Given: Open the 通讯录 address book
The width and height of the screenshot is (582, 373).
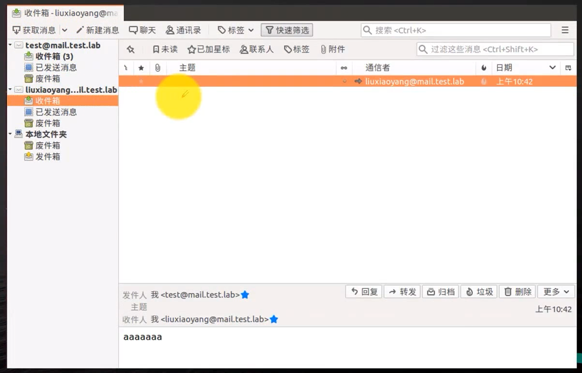Looking at the screenshot, I should pos(183,30).
